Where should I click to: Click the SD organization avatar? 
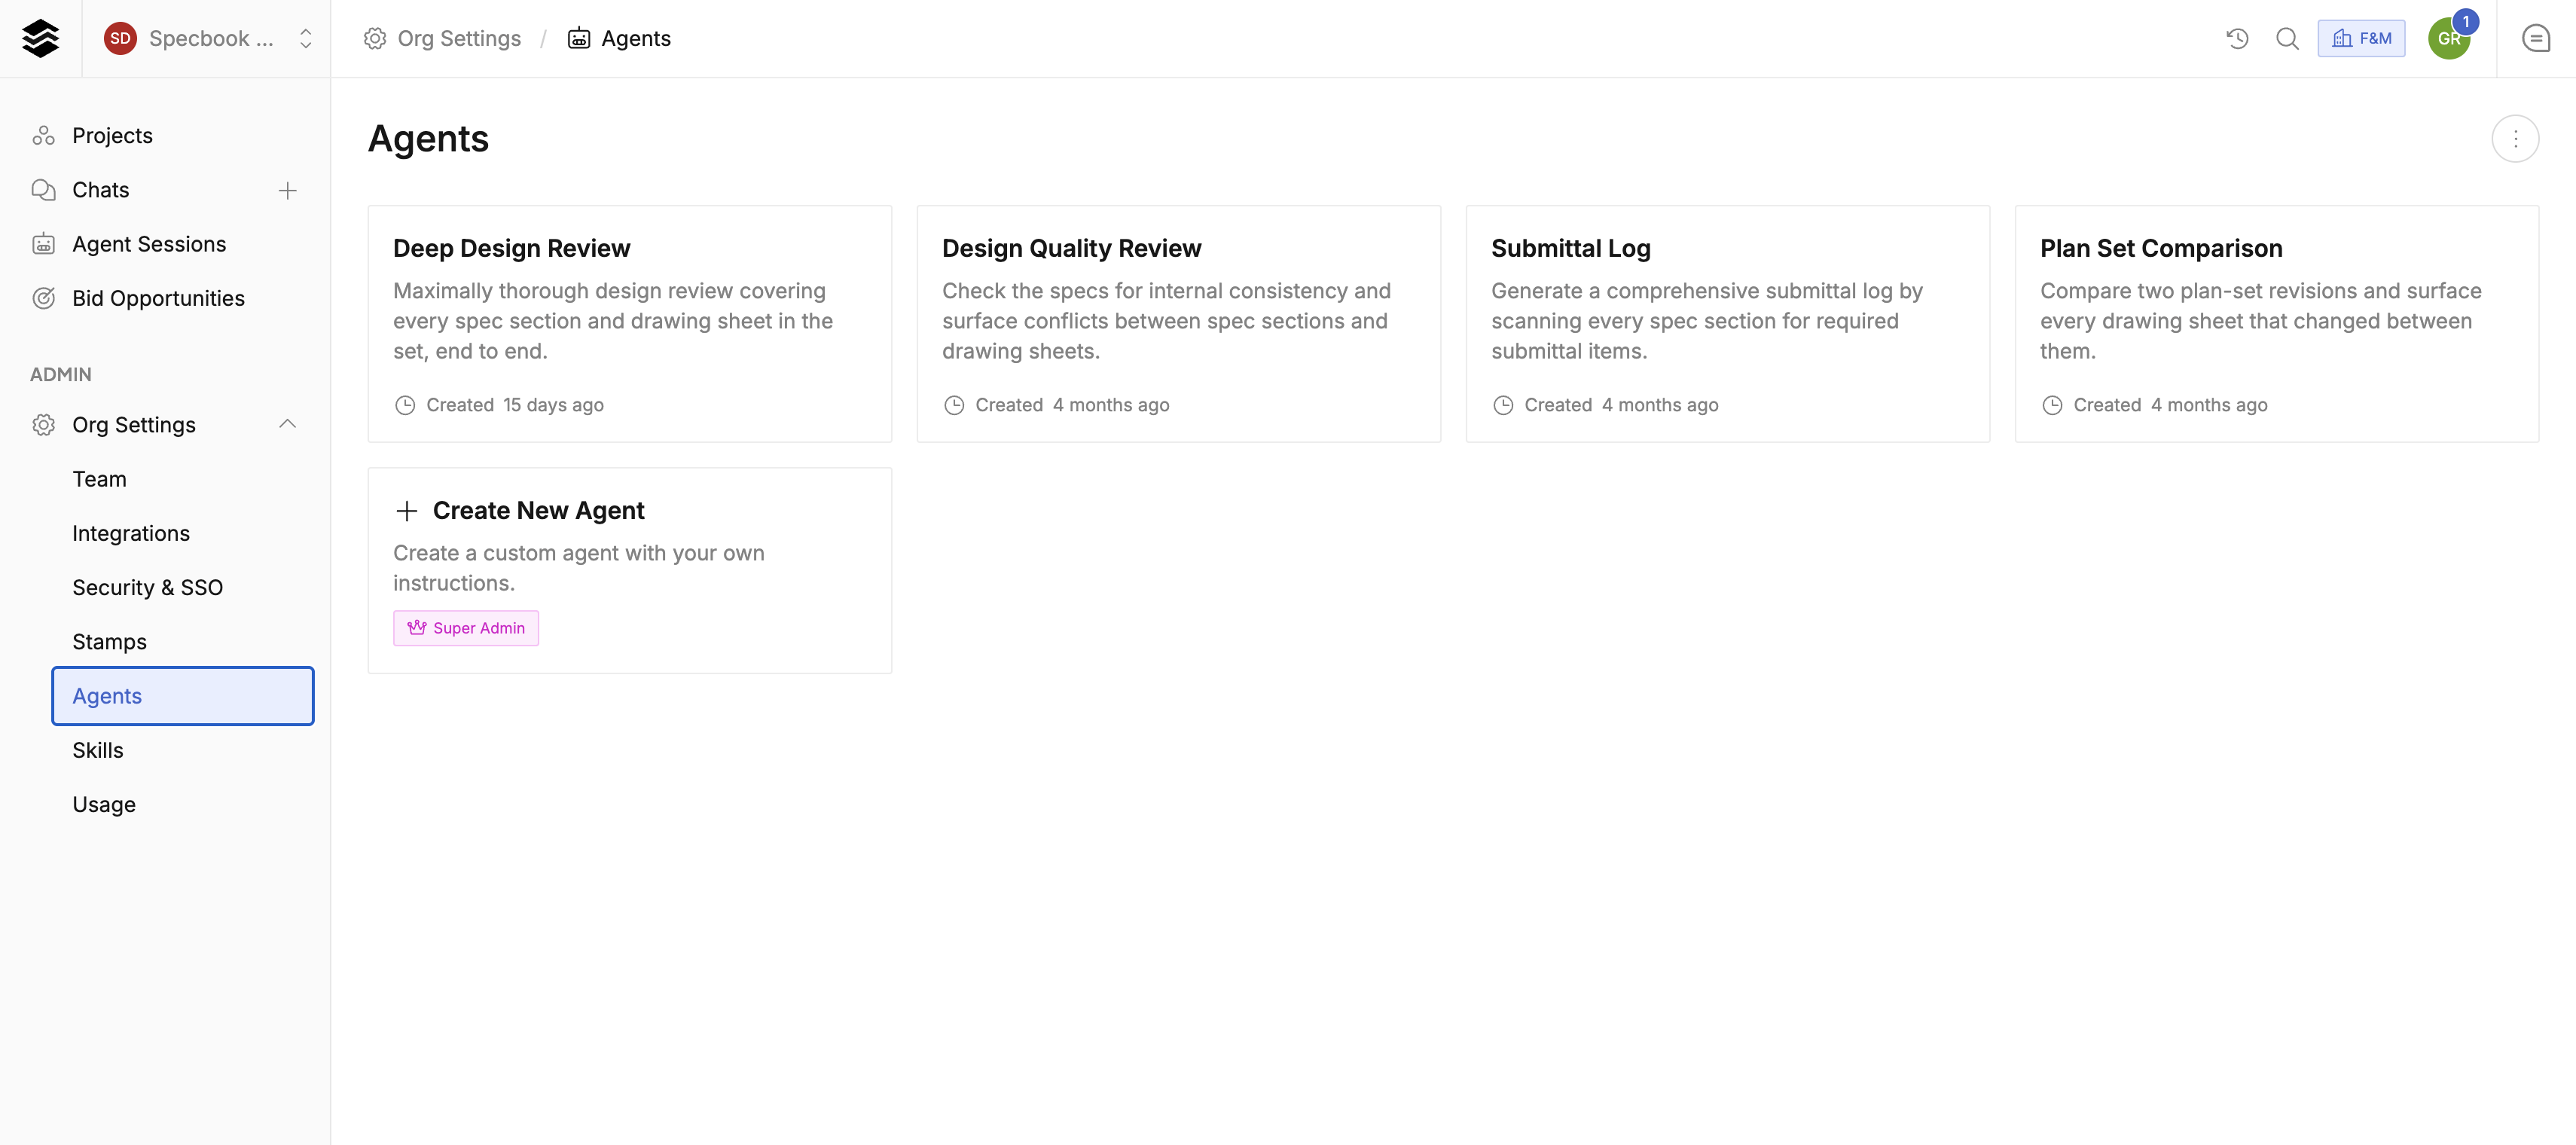tap(120, 38)
